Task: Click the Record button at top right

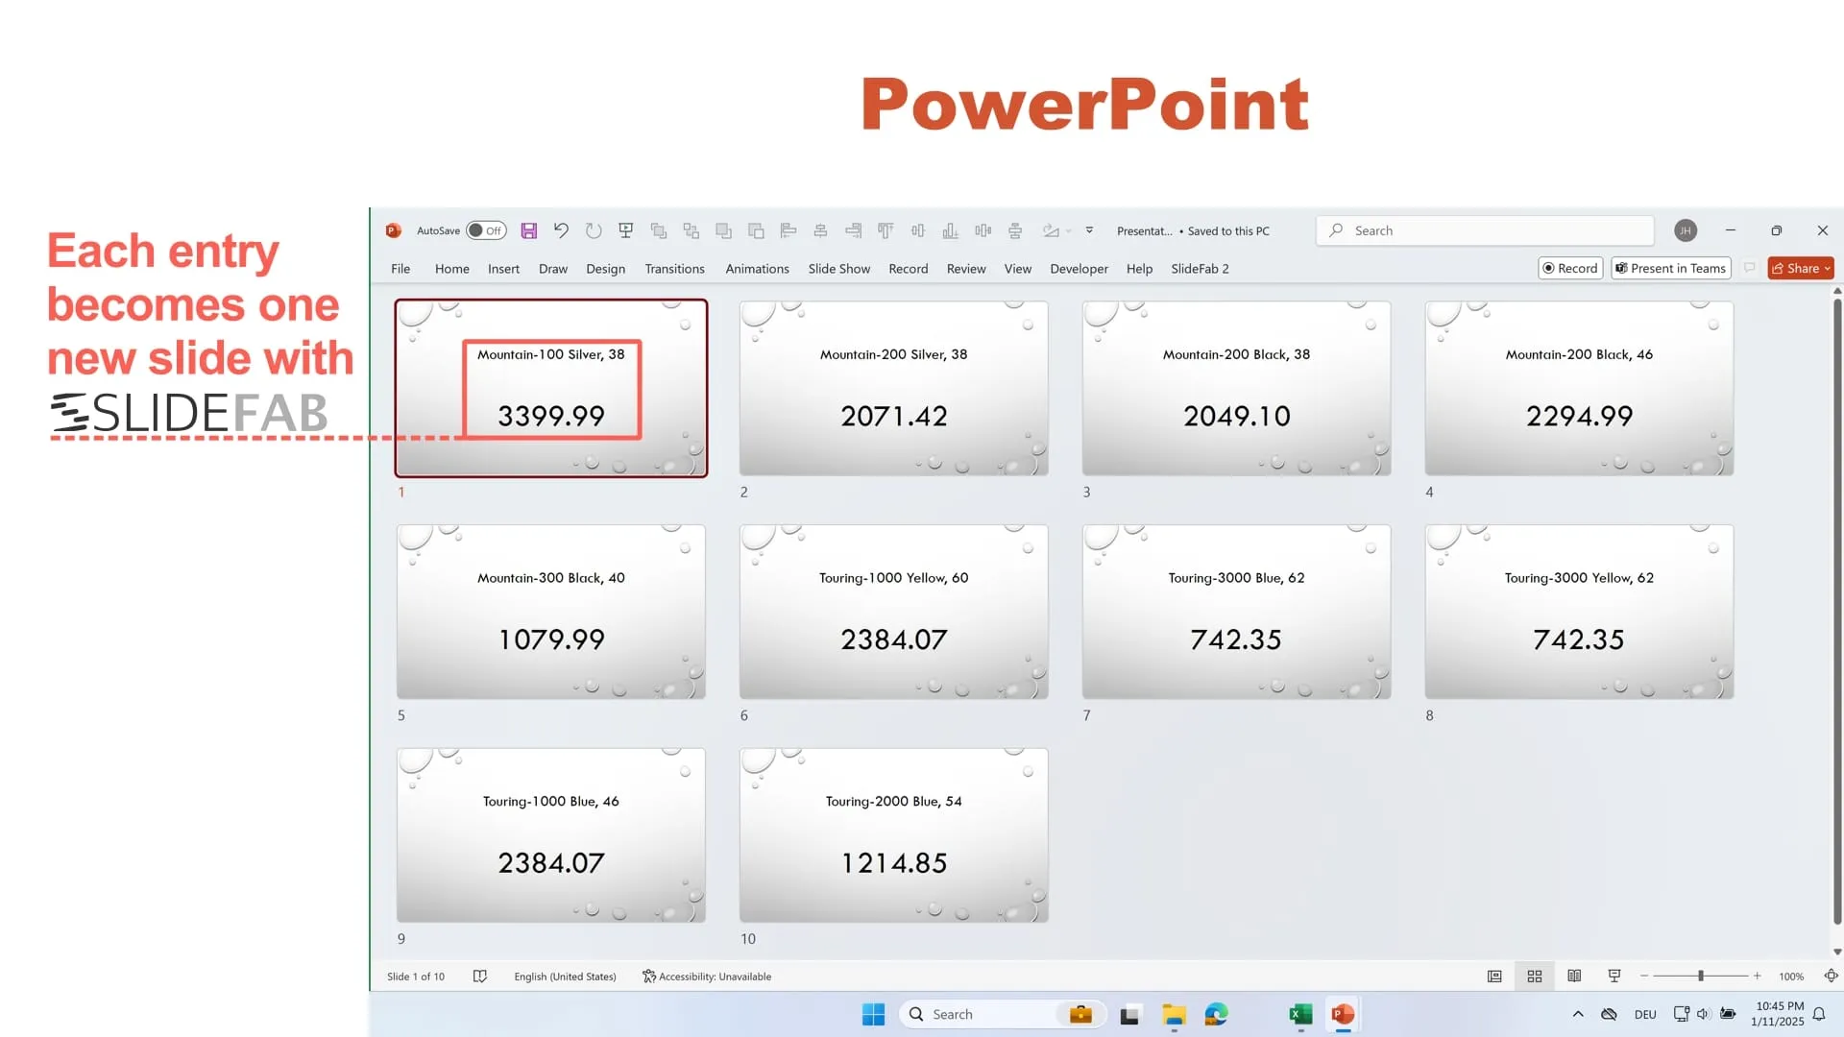Action: tap(1570, 268)
